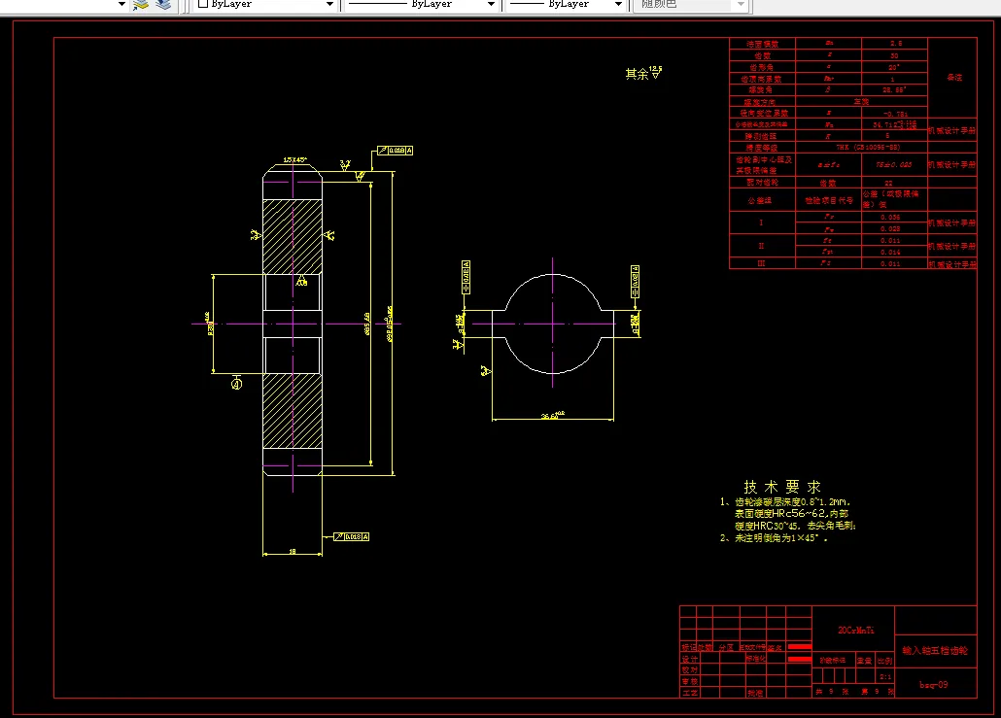Select the 精度等级 row label
The height and width of the screenshot is (718, 1001).
point(762,148)
